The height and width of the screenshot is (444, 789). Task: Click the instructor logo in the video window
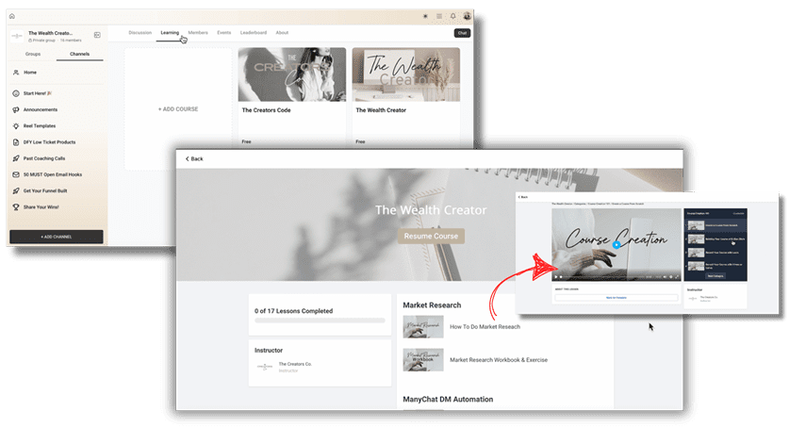(x=693, y=299)
